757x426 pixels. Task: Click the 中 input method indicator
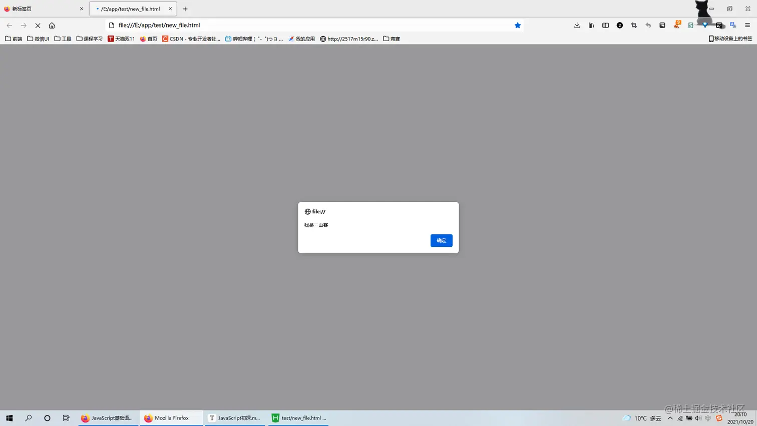click(708, 418)
